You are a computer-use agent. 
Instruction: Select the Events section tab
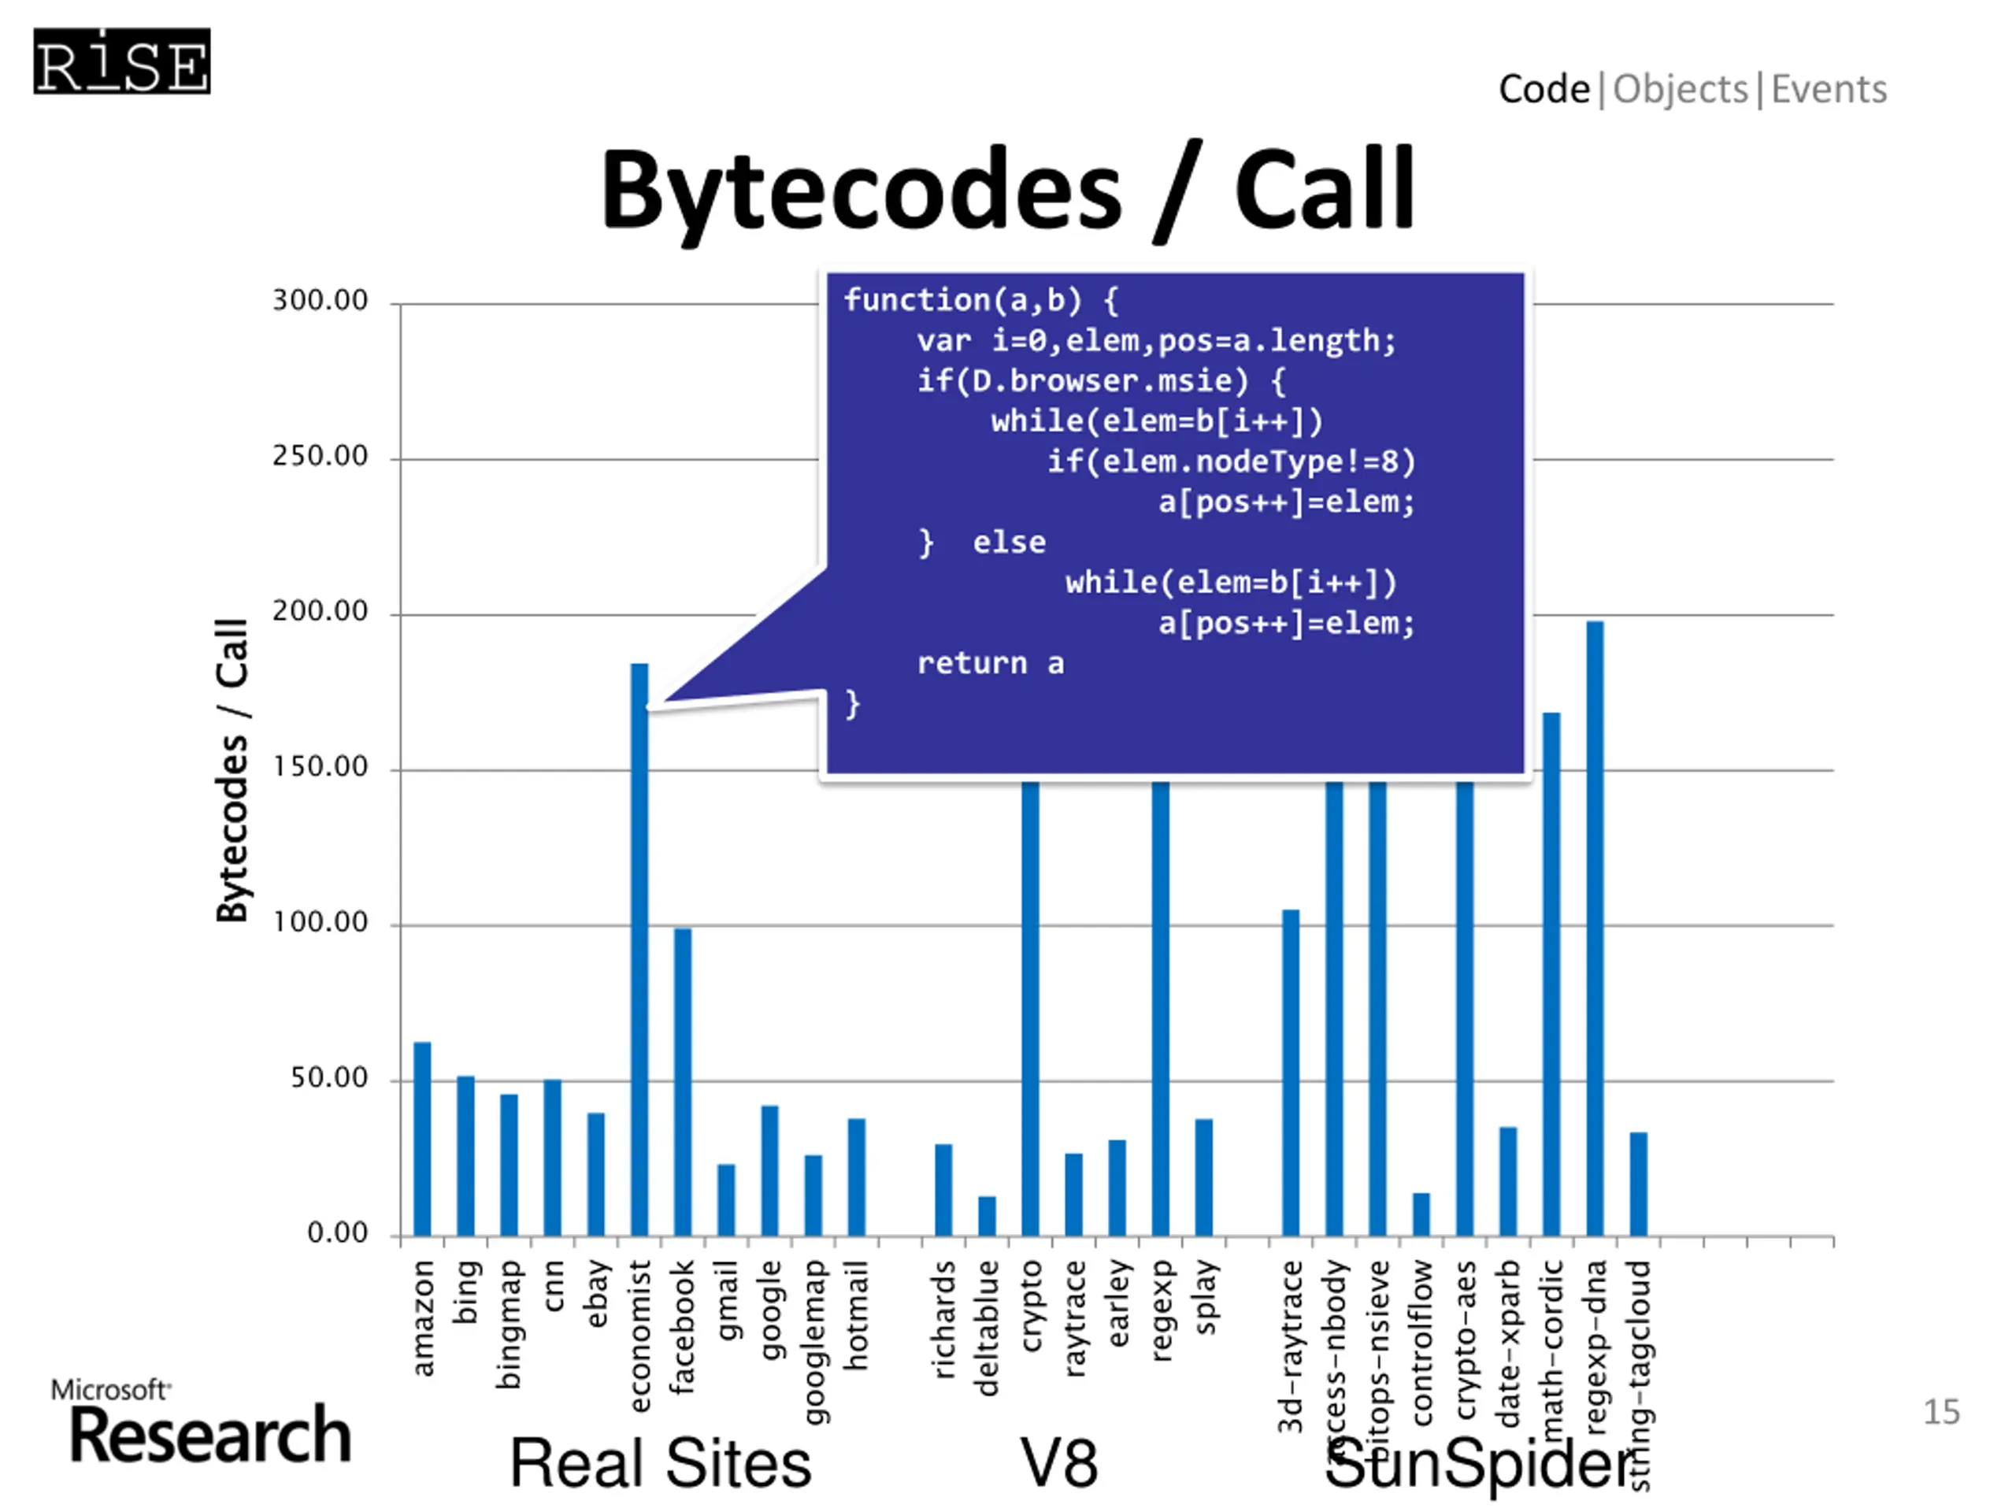pos(1829,89)
